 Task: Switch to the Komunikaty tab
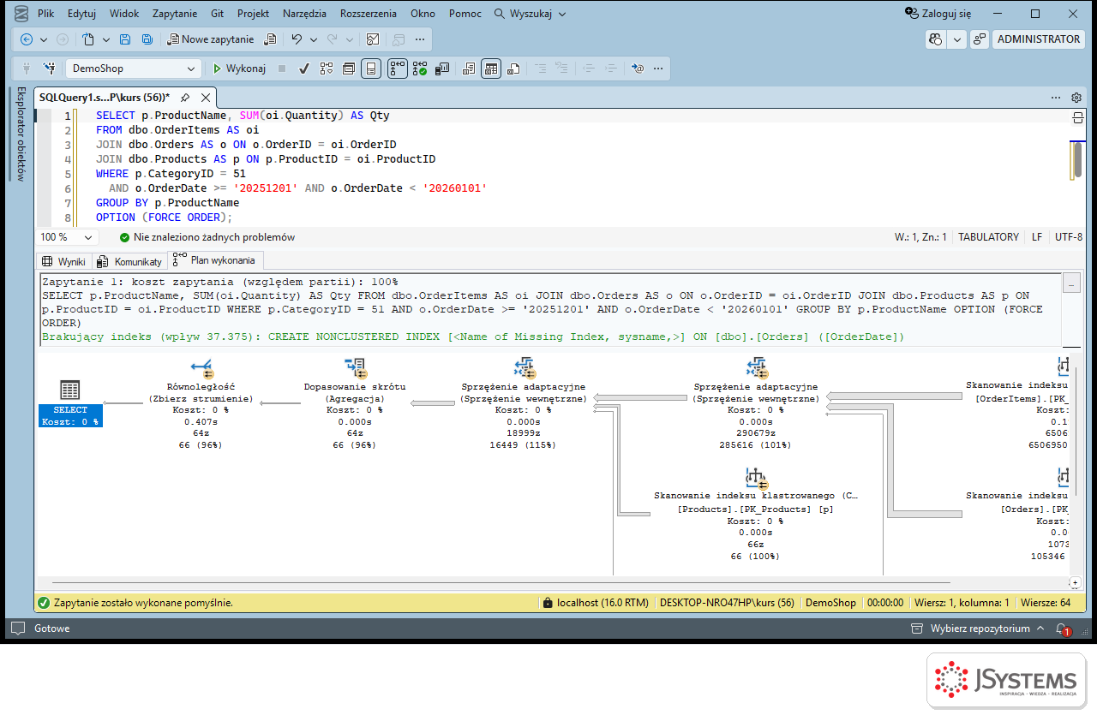point(129,261)
